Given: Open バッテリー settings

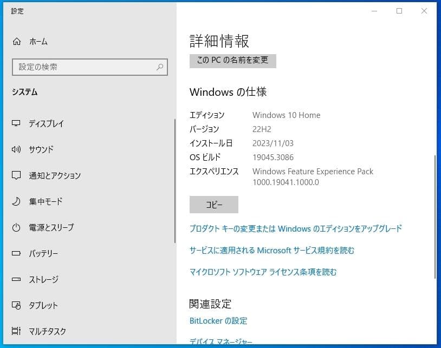Looking at the screenshot, I should 43,253.
